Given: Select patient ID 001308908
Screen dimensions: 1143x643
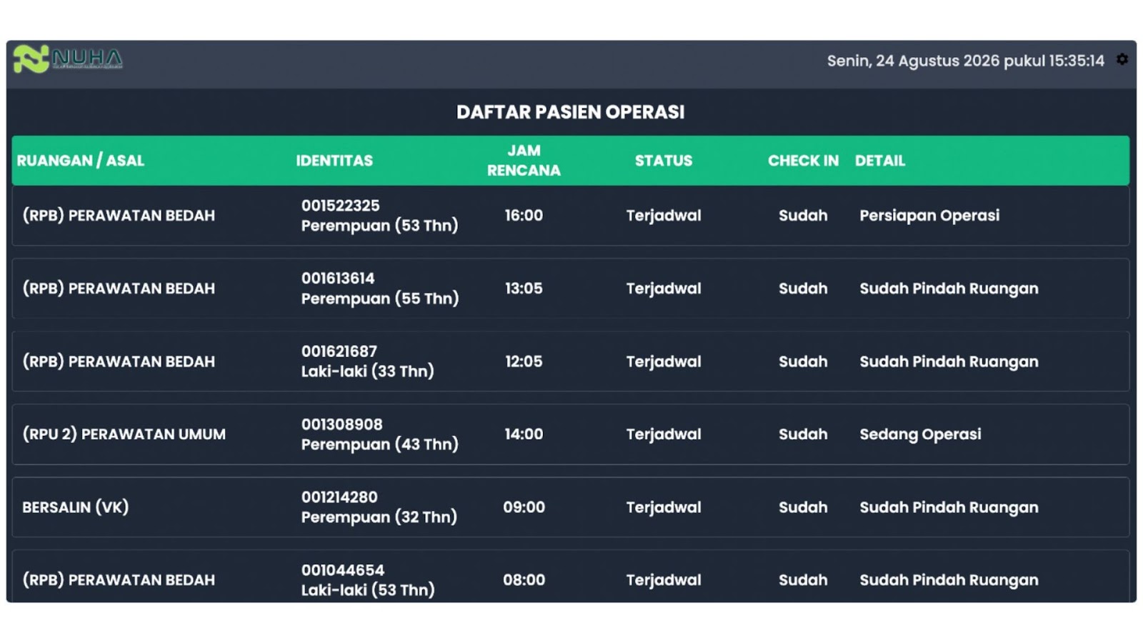Looking at the screenshot, I should (x=341, y=424).
